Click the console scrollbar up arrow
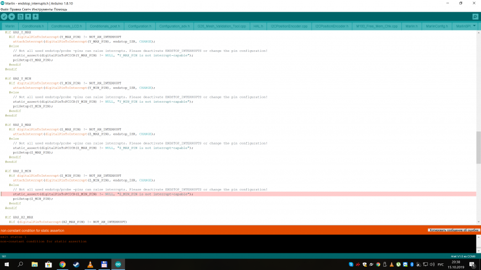The height and width of the screenshot is (270, 481). (479, 237)
